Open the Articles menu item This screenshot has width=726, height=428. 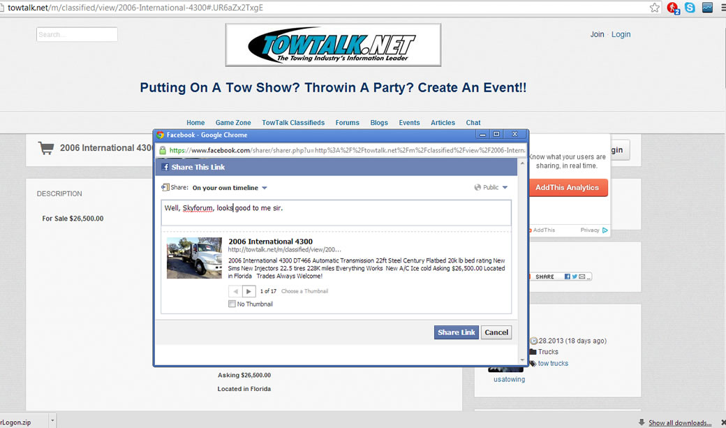coord(443,123)
